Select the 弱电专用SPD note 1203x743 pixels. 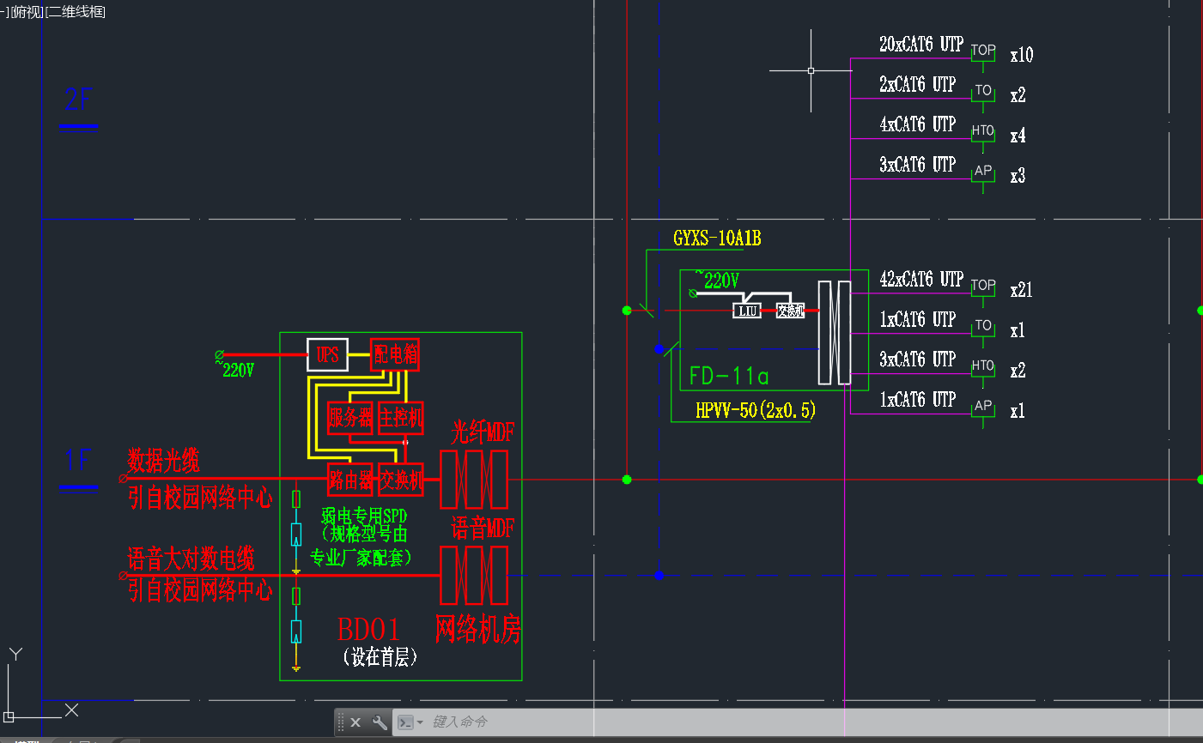(364, 516)
